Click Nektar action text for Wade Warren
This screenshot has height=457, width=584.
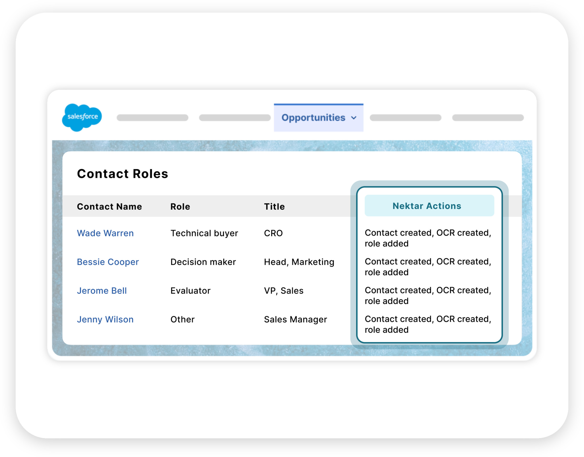(428, 238)
